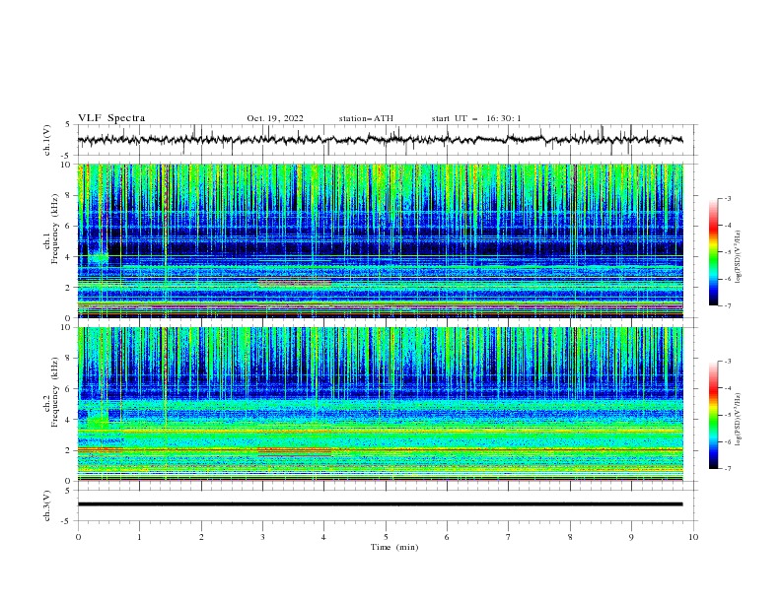Click the ch.2 spectrogram color scale bar
This screenshot has height=603, width=781.
tap(713, 415)
